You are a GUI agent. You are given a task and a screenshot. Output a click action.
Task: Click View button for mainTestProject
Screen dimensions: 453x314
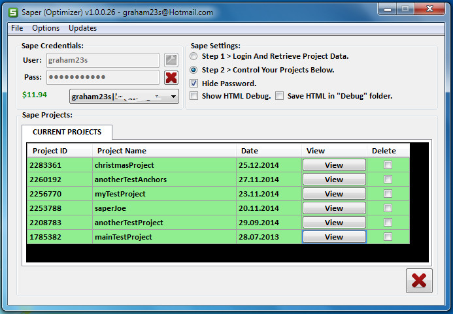tap(334, 237)
